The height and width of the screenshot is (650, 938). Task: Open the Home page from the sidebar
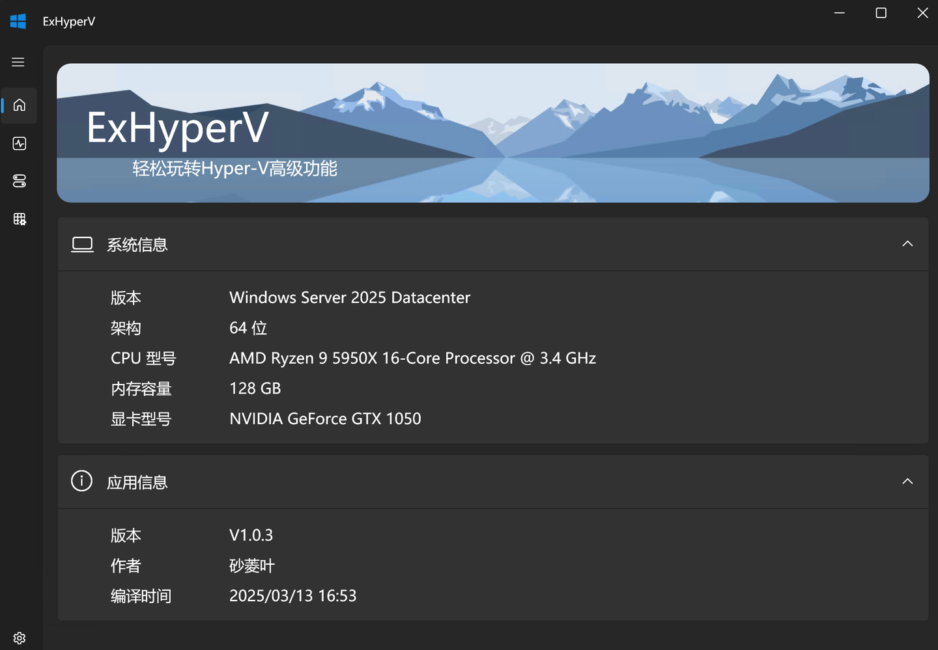pyautogui.click(x=18, y=105)
